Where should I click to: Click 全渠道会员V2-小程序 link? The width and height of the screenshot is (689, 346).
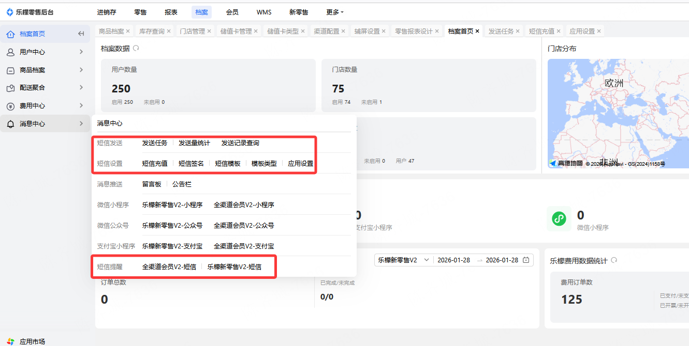[244, 205]
